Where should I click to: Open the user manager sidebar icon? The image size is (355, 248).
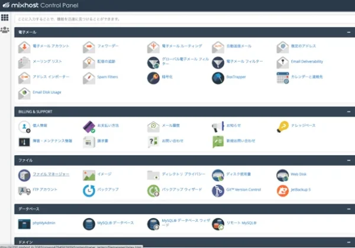pos(5,30)
